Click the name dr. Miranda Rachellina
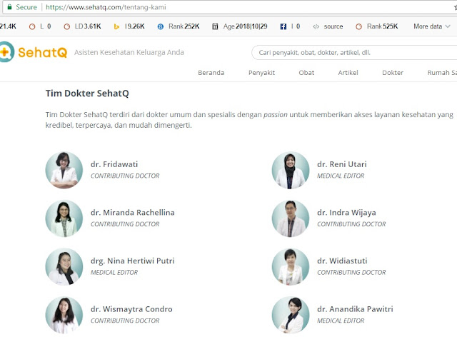The height and width of the screenshot is (342, 457). (x=133, y=213)
